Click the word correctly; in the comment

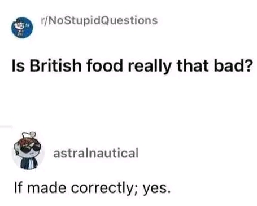104,189
